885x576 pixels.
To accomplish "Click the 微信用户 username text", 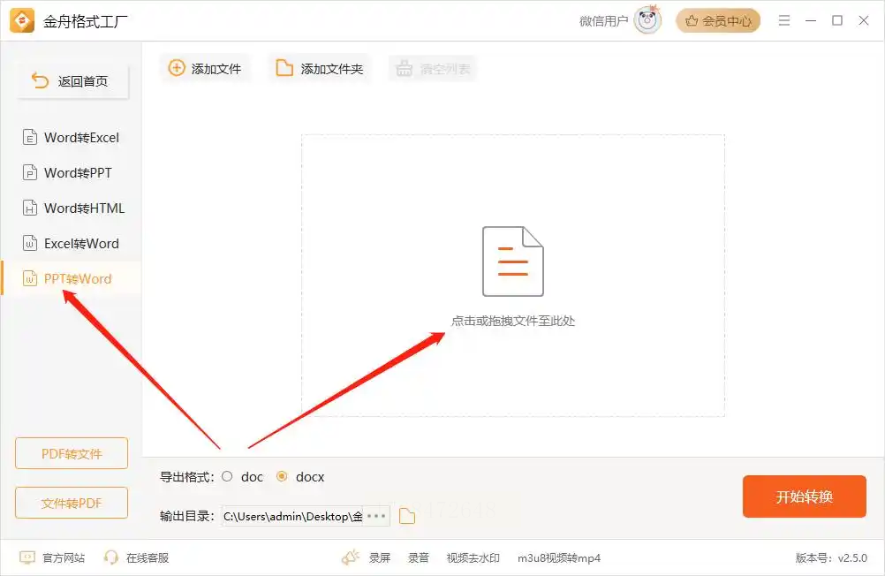I will click(x=603, y=21).
